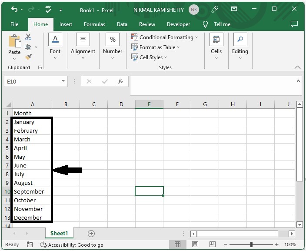The width and height of the screenshot is (306, 251).
Task: Open the Comments speech-bubble icon
Action: (294, 24)
